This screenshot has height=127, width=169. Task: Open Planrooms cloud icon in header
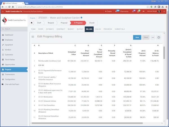tap(116, 11)
